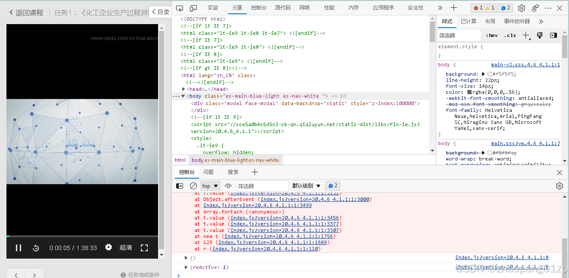Select the 样式 styles tab

[x=447, y=21]
